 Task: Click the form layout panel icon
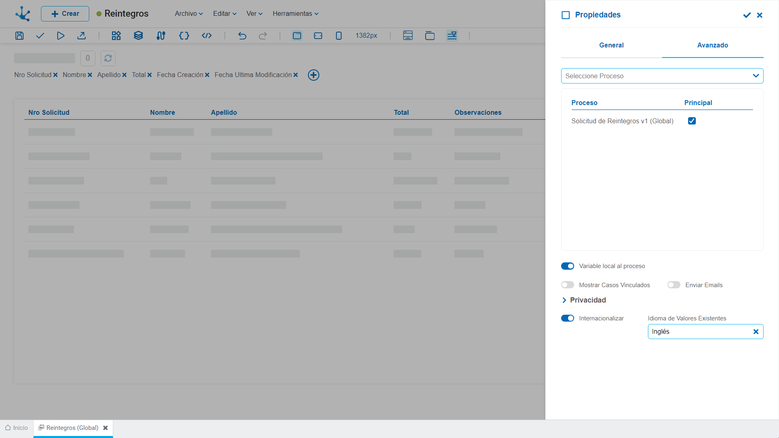[408, 36]
